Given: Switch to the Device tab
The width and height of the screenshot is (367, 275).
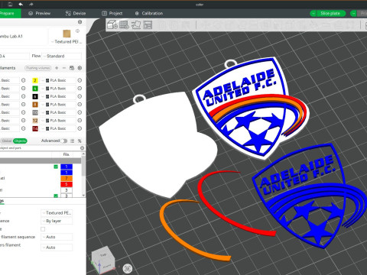Looking at the screenshot, I should click(x=76, y=13).
